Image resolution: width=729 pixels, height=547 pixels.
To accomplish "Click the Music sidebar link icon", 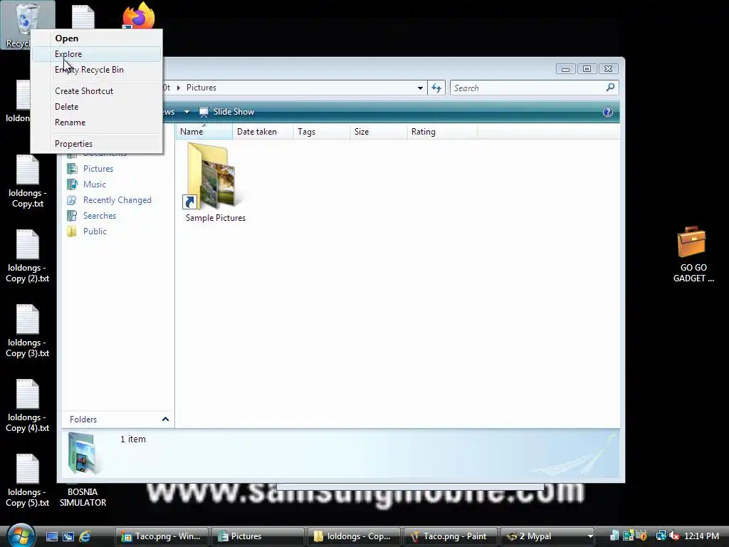I will click(72, 184).
